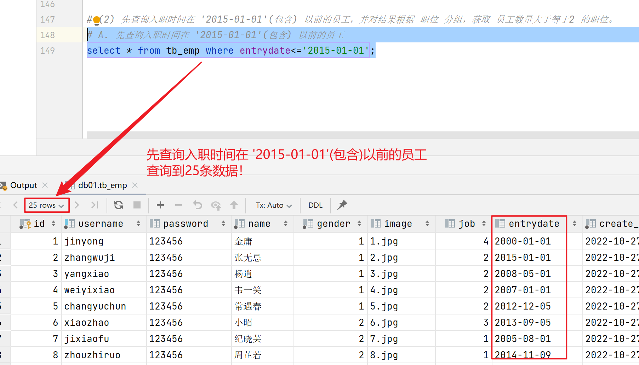Select the changyuchun username cell

click(x=104, y=306)
